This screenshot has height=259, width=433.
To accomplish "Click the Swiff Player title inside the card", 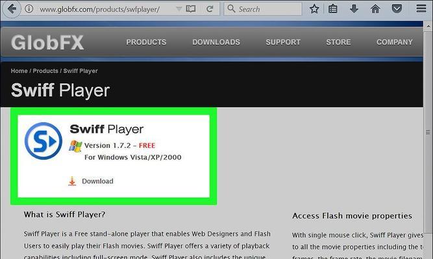I will (x=106, y=129).
